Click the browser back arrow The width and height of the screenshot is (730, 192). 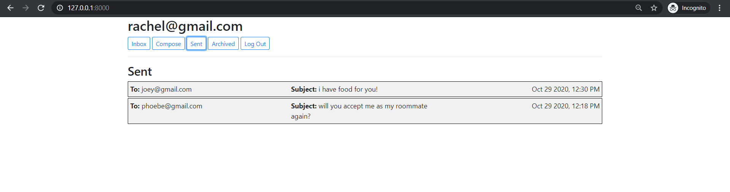click(10, 8)
